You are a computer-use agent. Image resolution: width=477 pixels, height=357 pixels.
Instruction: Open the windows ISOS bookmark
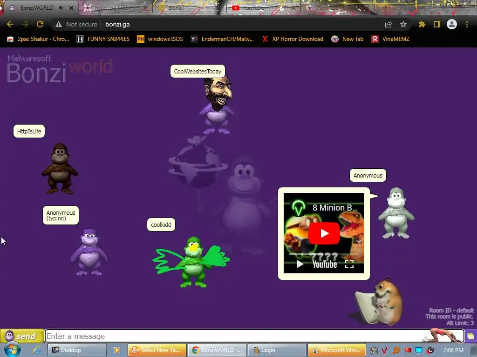(160, 39)
